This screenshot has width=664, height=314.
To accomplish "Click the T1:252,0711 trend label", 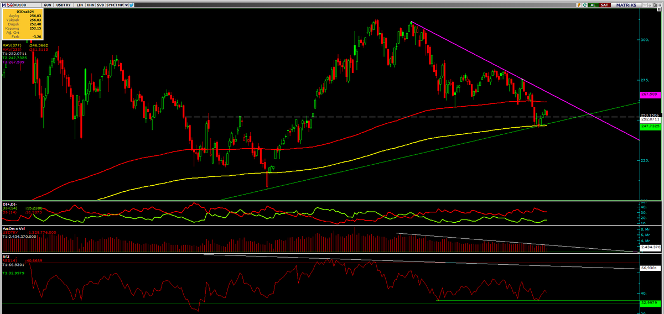I will pyautogui.click(x=14, y=54).
